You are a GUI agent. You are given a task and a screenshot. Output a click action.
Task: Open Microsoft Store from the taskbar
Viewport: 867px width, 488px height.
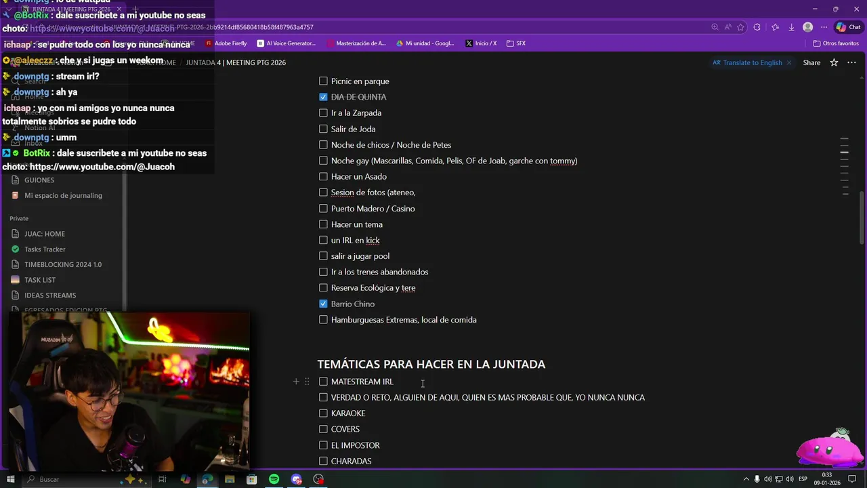point(251,479)
